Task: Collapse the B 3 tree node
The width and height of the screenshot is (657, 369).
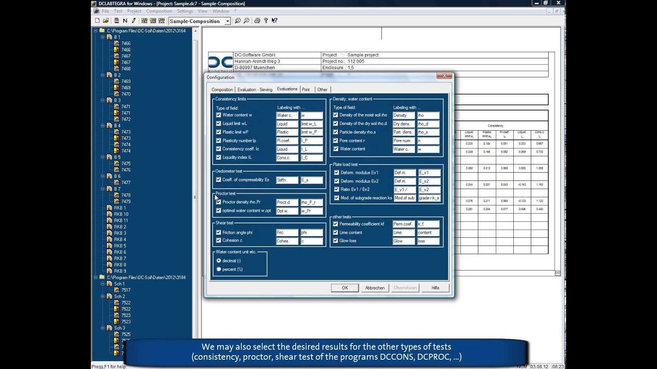Action: pyautogui.click(x=103, y=100)
